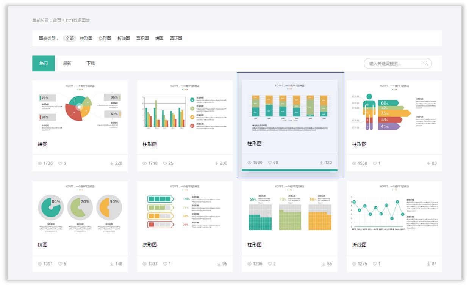Screen dimensions: 469x286
Task: Click download icon showing 200 downloads
Action: [217, 163]
